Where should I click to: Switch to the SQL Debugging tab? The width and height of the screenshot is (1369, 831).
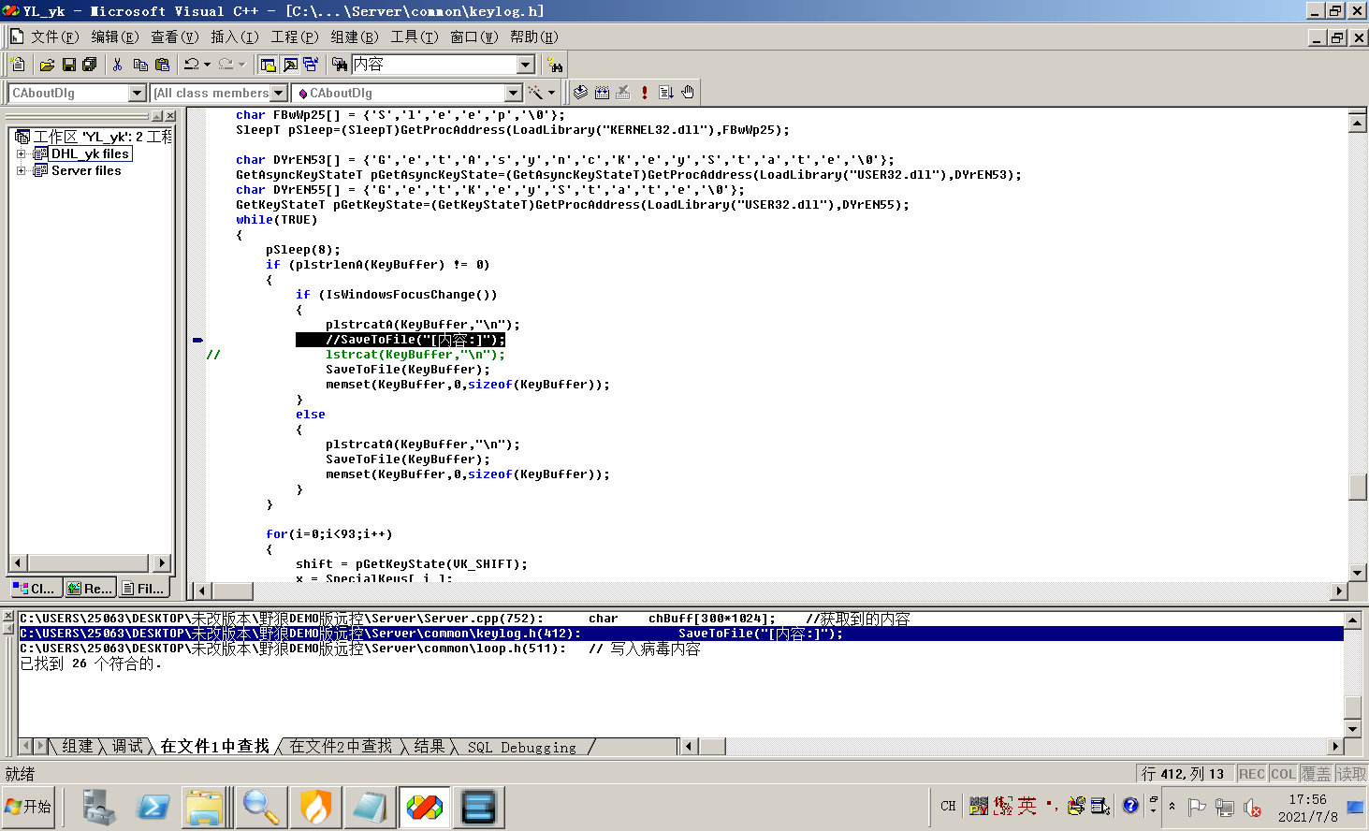point(522,747)
